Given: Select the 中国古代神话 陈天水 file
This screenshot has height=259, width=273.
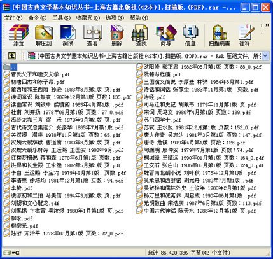Looking at the screenshot, I should coord(196,211).
